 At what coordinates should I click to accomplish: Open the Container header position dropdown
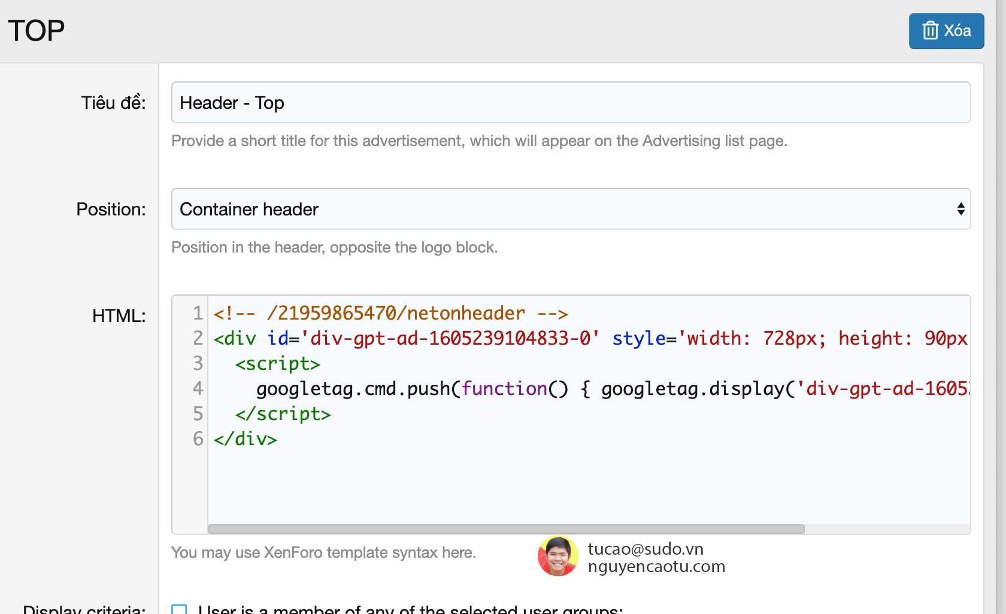click(570, 209)
